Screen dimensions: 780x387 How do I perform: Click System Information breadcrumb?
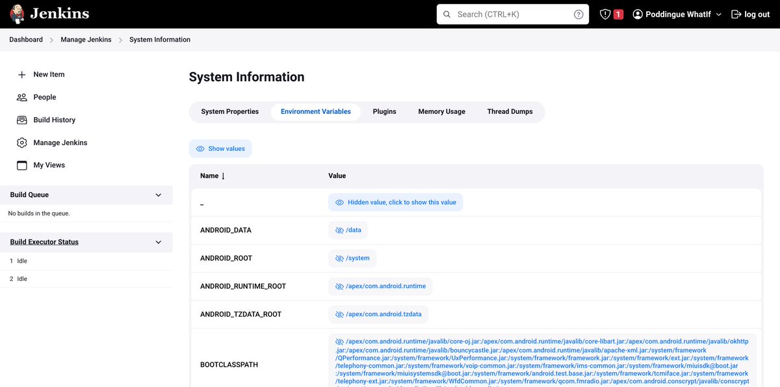pos(160,40)
